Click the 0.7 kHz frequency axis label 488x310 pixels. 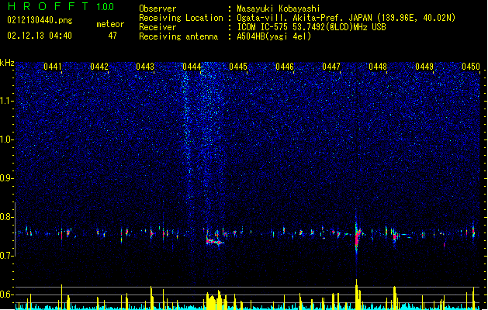click(7, 256)
